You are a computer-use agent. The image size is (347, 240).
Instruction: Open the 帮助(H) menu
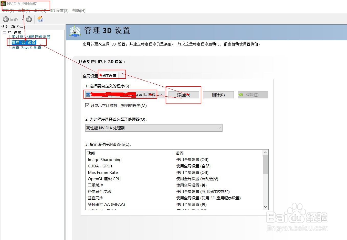[79, 10]
